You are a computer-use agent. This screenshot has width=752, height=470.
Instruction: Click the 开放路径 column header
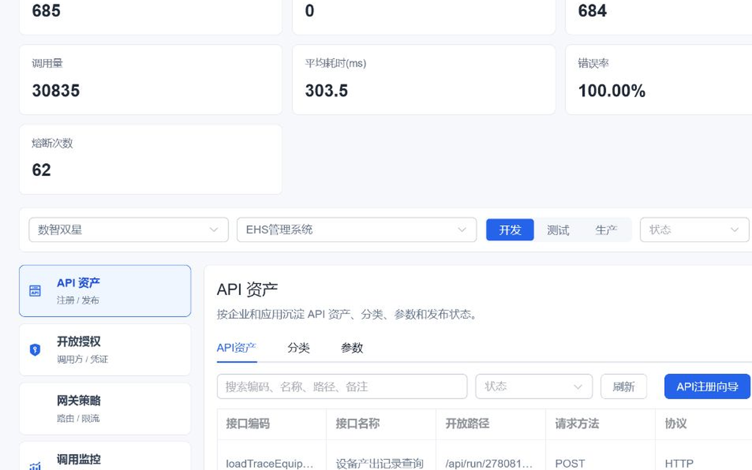(x=491, y=424)
